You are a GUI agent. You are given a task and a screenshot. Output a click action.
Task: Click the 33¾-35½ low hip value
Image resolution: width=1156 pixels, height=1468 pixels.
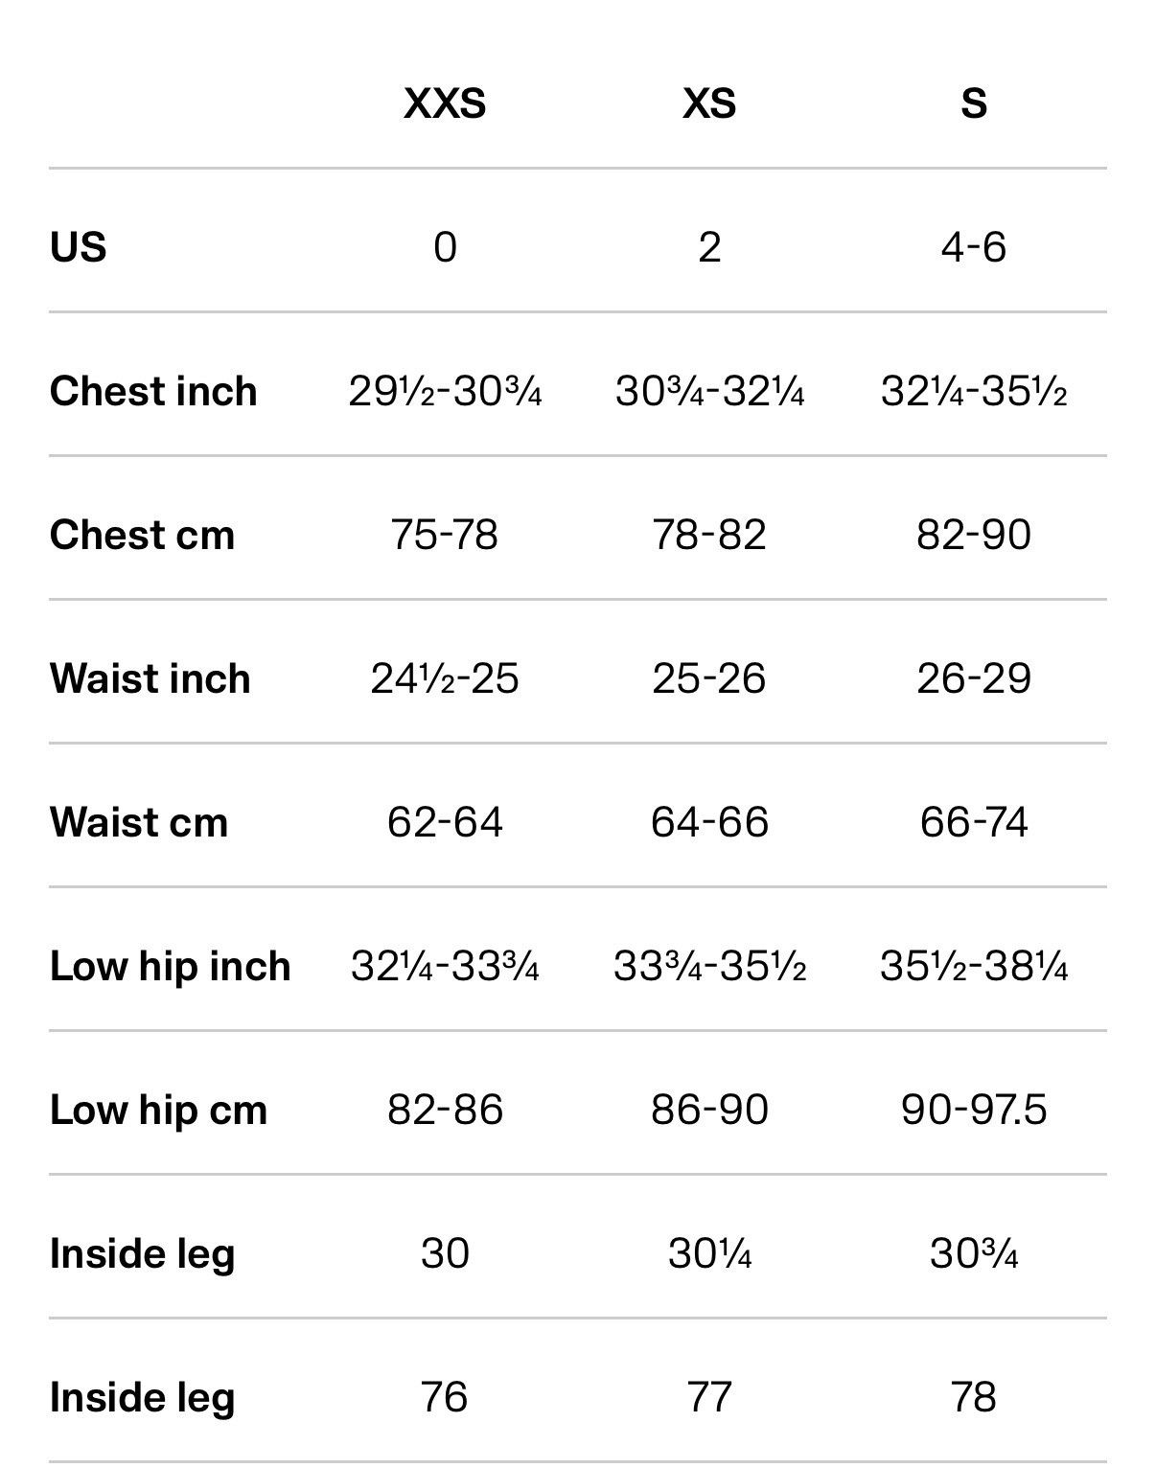[709, 966]
